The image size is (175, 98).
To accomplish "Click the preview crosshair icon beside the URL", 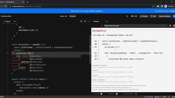I will (170, 26).
